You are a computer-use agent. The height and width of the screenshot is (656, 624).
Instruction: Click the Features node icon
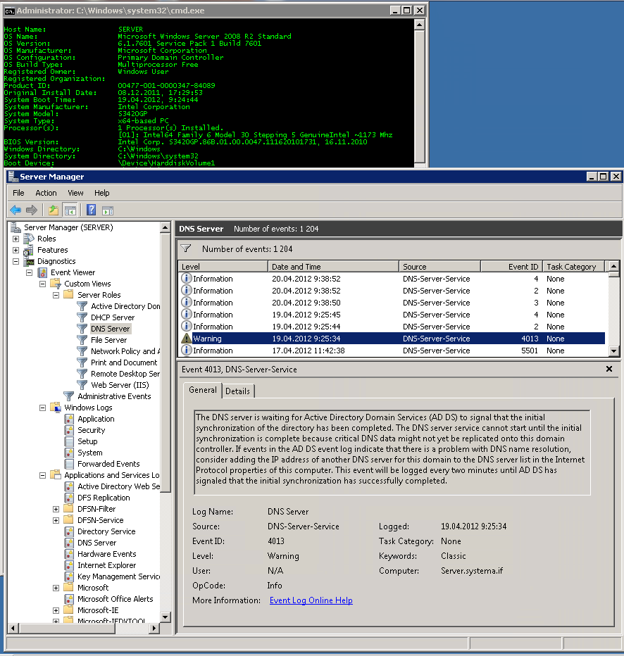[x=28, y=250]
